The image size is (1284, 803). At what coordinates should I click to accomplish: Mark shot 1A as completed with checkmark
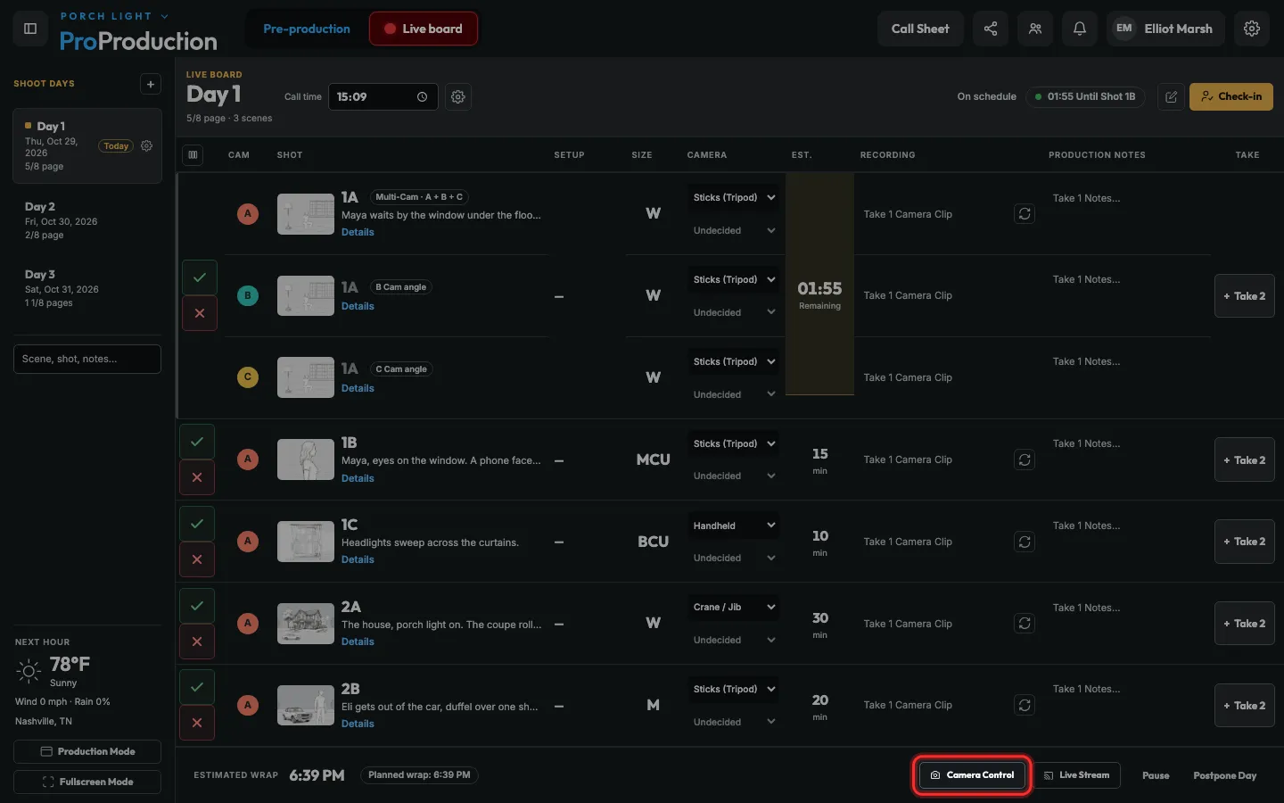[x=200, y=277]
